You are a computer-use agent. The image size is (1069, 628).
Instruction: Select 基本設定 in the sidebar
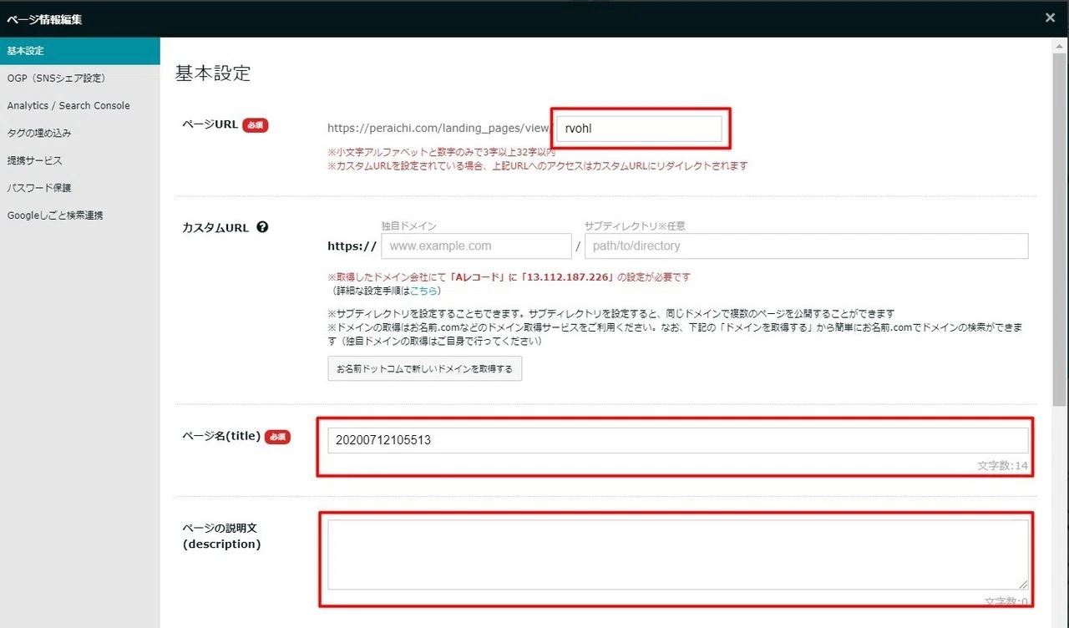[x=80, y=51]
